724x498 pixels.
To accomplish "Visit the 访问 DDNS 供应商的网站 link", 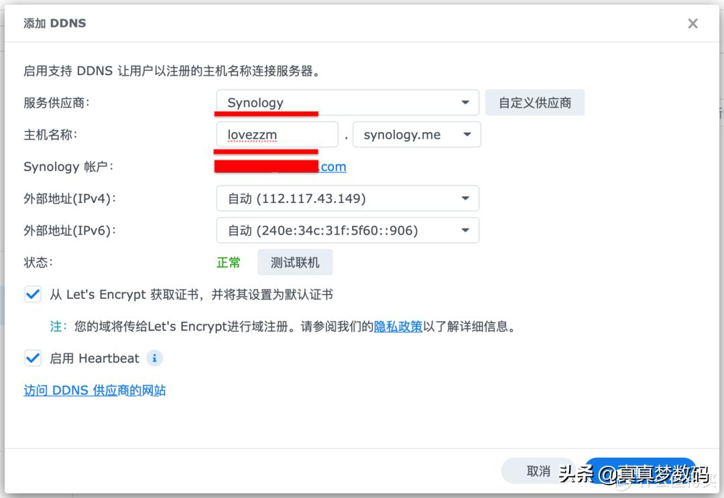I will pos(94,389).
